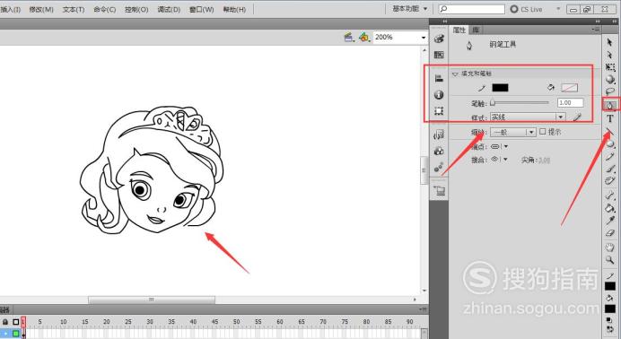Open the Edit Scene dropdown icon

point(349,37)
